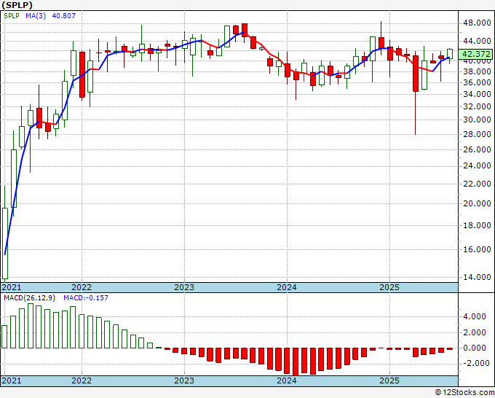Image resolution: width=495 pixels, height=398 pixels.
Task: Click the 30.000 price axis label
Action: (477, 120)
